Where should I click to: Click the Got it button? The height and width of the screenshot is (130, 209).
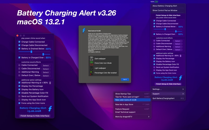[x=125, y=80]
